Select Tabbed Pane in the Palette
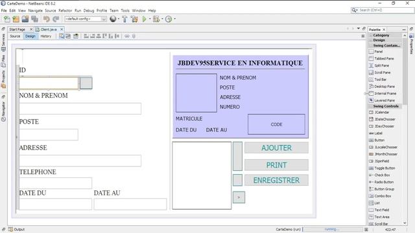The width and height of the screenshot is (415, 233). pos(381,58)
